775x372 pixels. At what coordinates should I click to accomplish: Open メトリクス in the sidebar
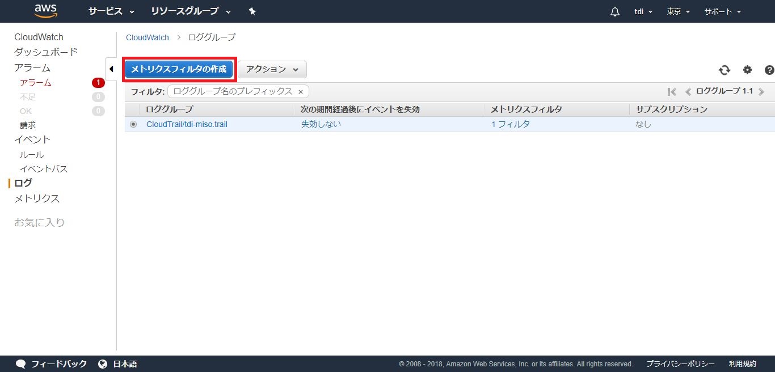pyautogui.click(x=37, y=198)
